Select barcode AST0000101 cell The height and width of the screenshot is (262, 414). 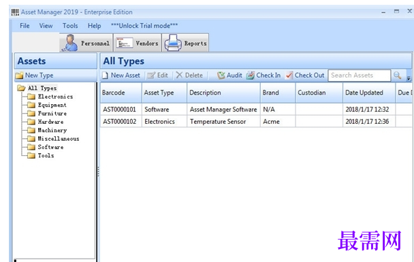click(121, 110)
